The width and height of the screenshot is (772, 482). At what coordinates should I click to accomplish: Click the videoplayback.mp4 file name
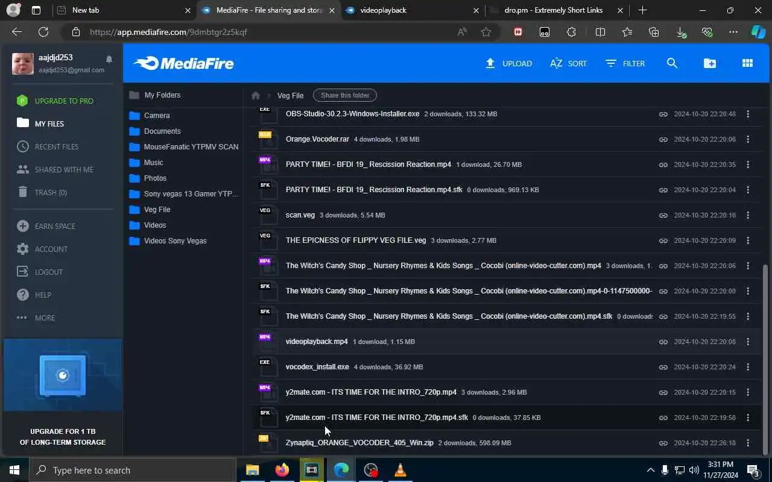317,342
